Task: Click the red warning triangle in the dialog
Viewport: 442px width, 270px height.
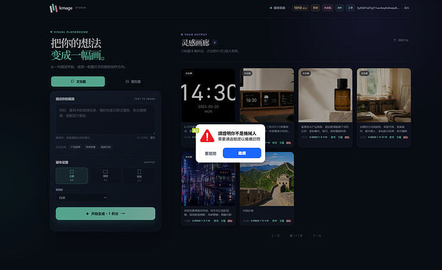Action: [207, 136]
